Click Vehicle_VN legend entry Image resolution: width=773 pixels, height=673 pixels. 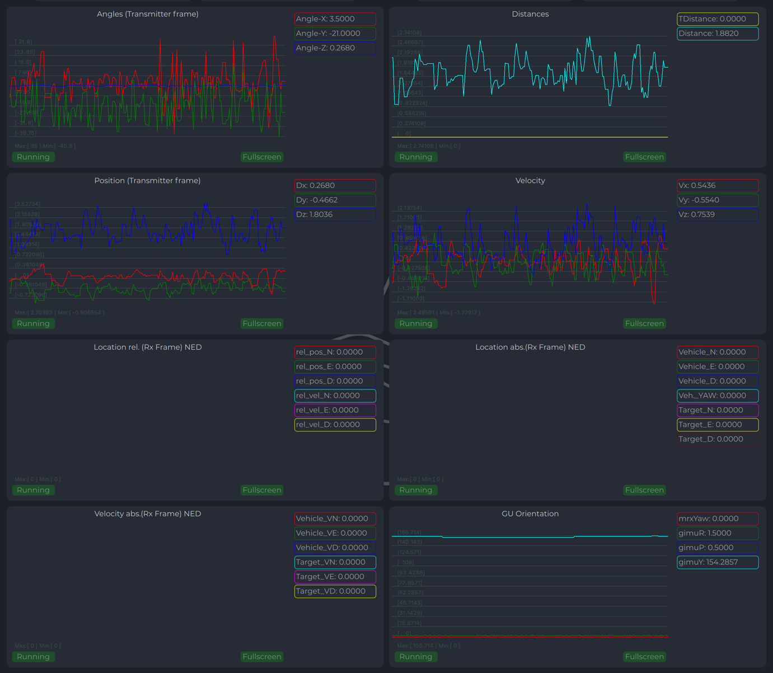[x=335, y=519]
